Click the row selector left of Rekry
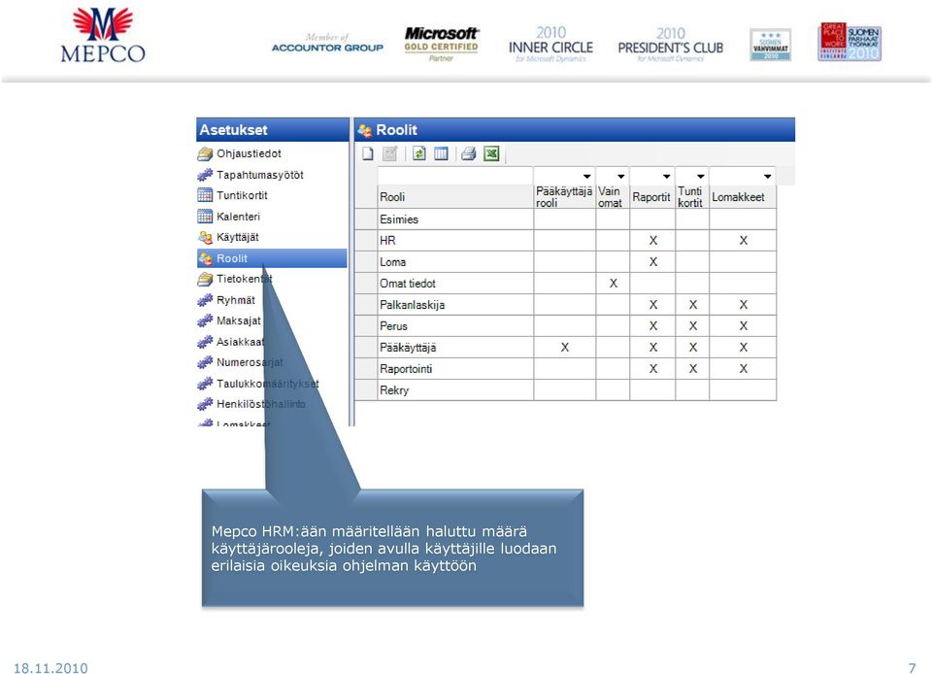 tap(366, 390)
